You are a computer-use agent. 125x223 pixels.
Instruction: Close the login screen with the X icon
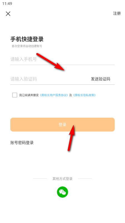click(8, 14)
